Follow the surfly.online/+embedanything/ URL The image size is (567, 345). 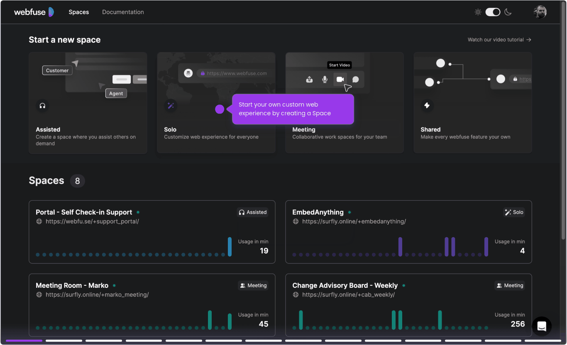tap(354, 221)
